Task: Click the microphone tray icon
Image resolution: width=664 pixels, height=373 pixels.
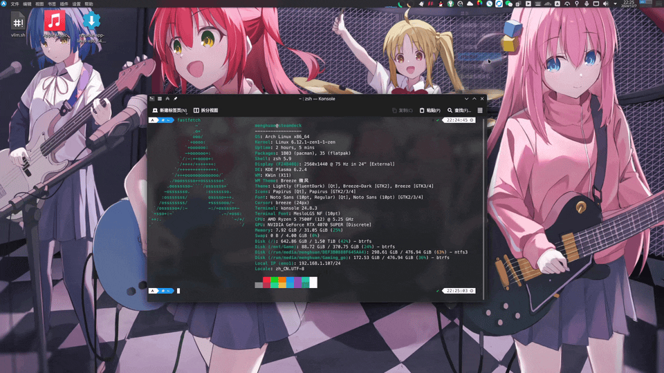Action: (x=587, y=3)
